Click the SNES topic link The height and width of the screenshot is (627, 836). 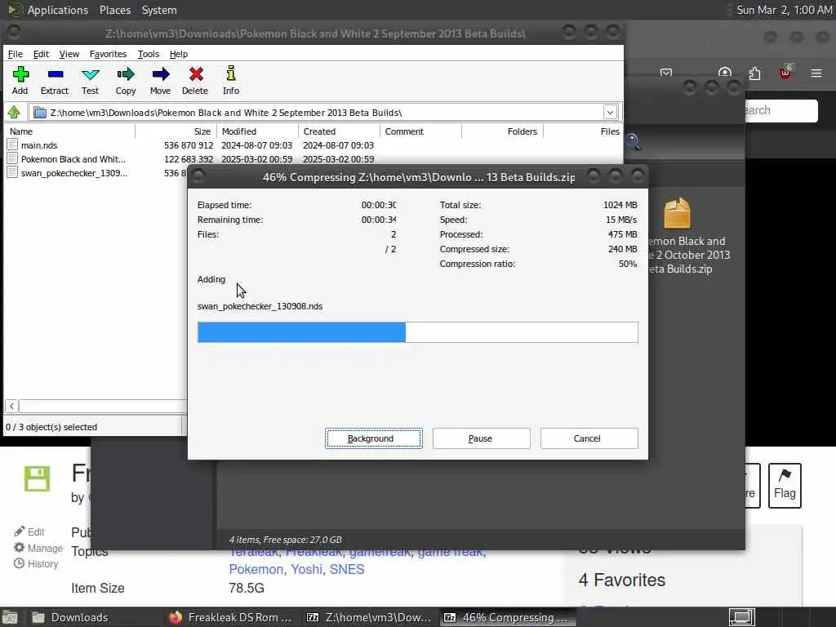pos(346,569)
